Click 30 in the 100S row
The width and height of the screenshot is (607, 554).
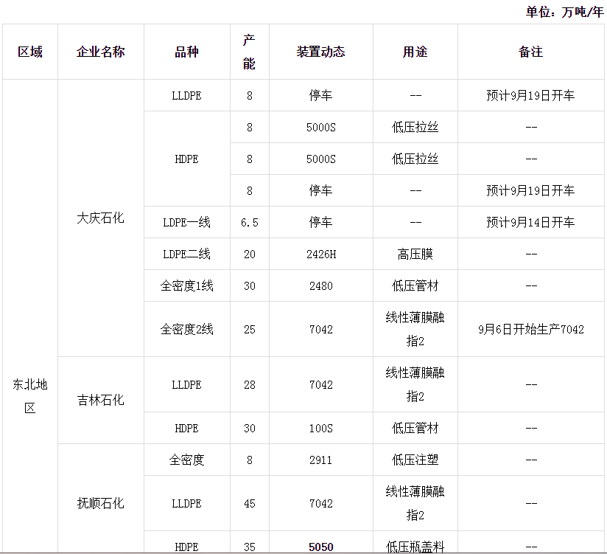pyautogui.click(x=249, y=429)
